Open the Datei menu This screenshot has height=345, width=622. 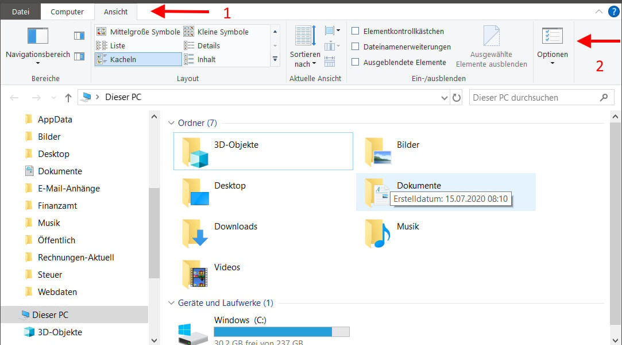point(20,12)
